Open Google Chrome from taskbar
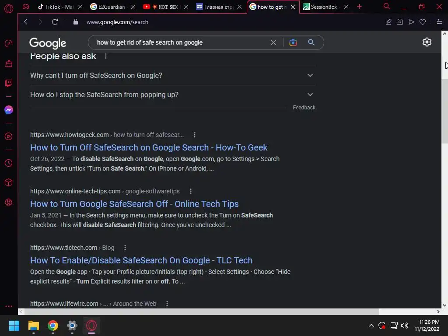 [53, 325]
